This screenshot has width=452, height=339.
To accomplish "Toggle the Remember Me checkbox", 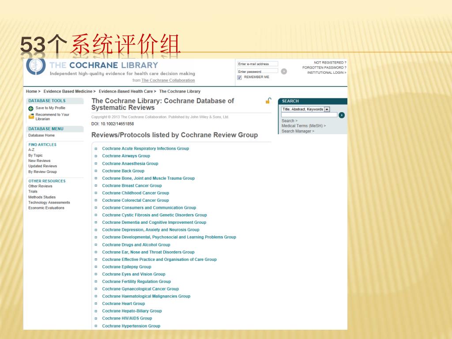I will click(x=239, y=78).
